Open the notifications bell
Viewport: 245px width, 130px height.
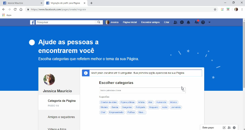[x=188, y=22]
